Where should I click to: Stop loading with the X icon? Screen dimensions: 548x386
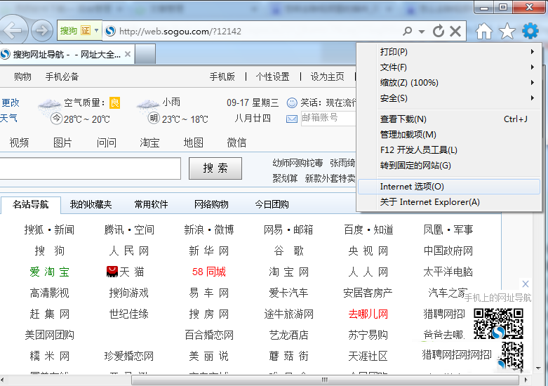(x=455, y=31)
